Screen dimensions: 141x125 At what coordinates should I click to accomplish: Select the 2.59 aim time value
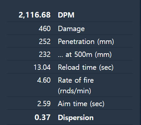(x=44, y=104)
